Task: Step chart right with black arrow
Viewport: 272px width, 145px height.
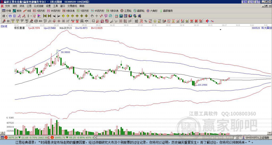Action: (59, 16)
